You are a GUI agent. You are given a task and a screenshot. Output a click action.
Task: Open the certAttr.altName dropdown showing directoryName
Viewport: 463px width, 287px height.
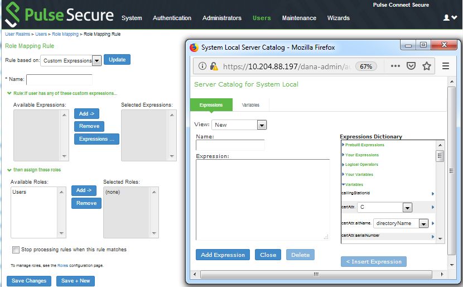coord(401,223)
